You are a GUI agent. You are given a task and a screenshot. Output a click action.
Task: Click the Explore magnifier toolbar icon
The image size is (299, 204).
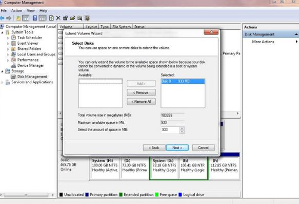click(x=79, y=18)
